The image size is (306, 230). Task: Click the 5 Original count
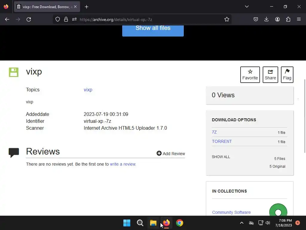[277, 167]
